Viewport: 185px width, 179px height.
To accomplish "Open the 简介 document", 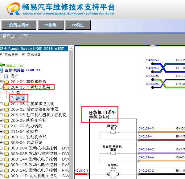I will (14, 76).
